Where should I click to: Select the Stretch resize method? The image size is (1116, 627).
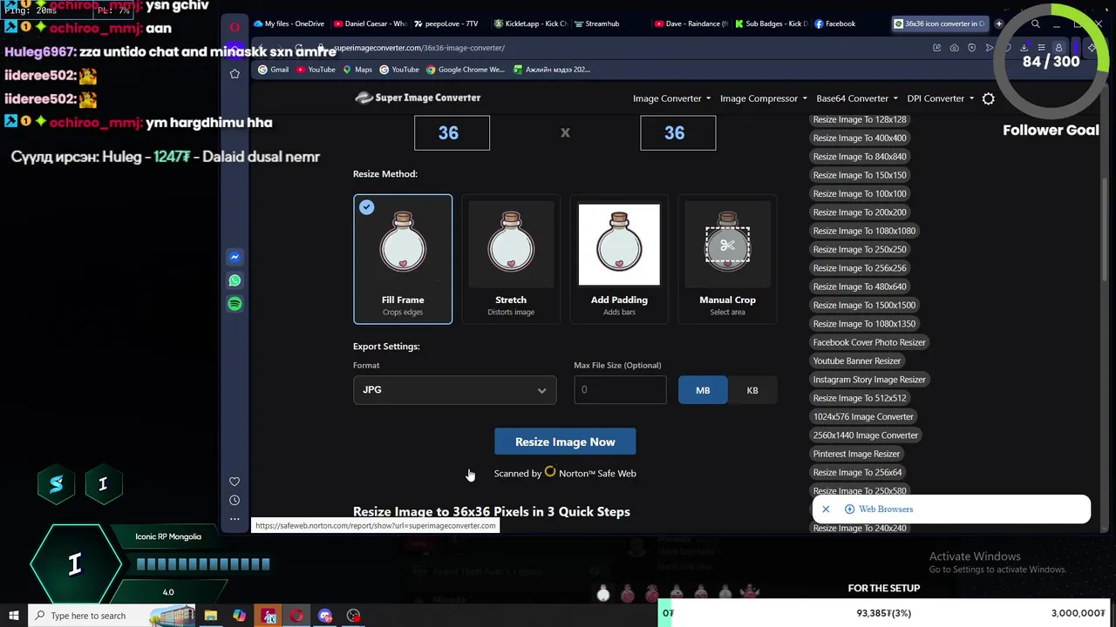(x=511, y=259)
